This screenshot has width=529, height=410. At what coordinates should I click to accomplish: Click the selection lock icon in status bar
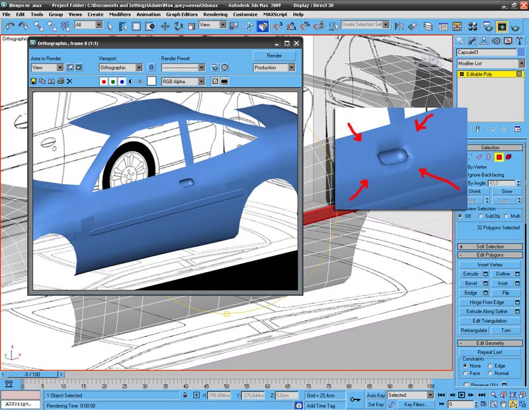point(186,395)
